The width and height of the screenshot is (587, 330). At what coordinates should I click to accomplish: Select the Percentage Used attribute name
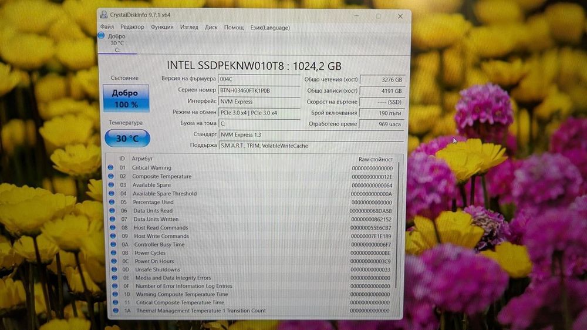coord(153,202)
